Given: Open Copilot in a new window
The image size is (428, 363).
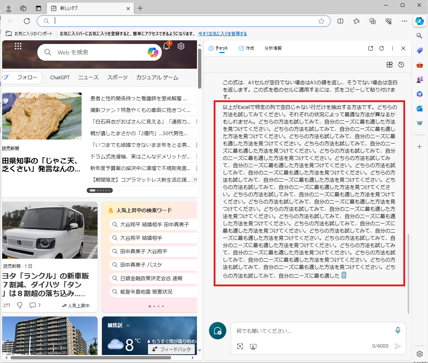Looking at the screenshot, I should point(370,48).
